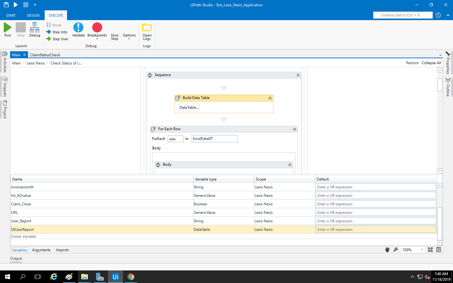Collapse the Sequence activity
The width and height of the screenshot is (453, 283).
[298, 75]
